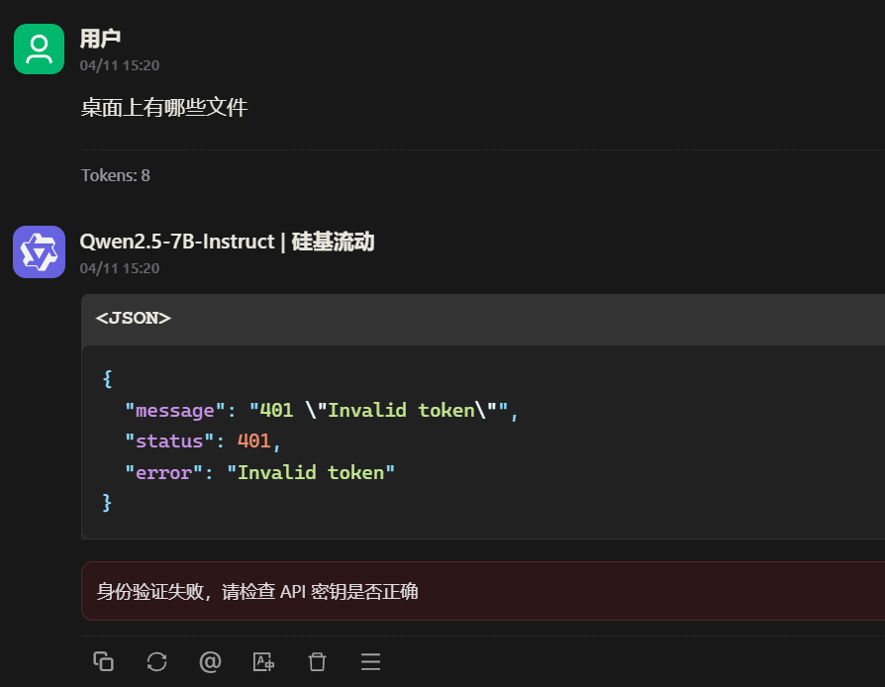
Task: Click the red 身份验证失败 error banner
Action: 483,591
